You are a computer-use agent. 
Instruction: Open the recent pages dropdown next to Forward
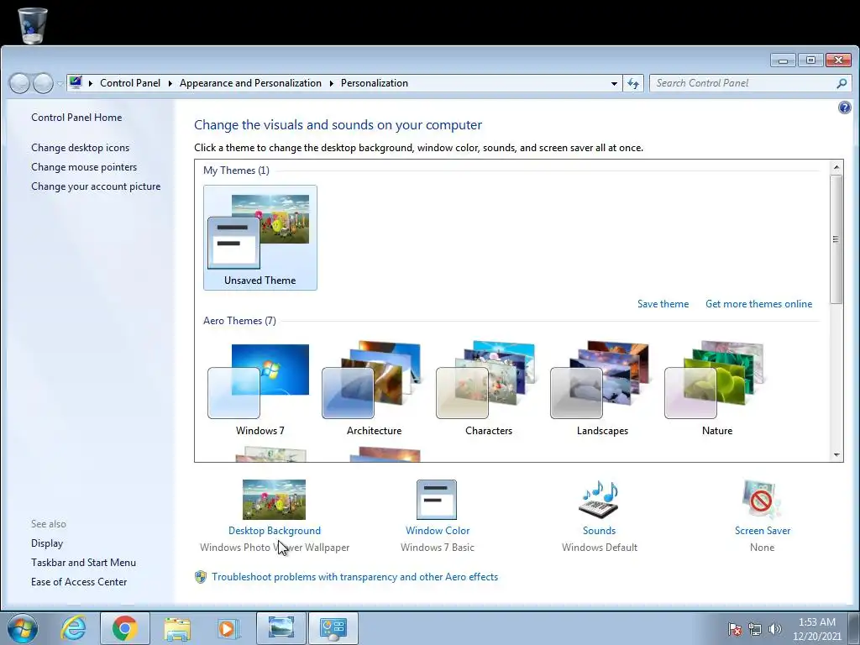60,84
